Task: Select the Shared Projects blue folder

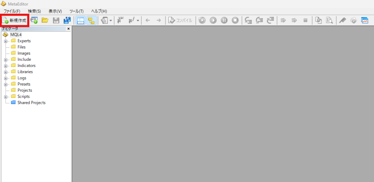Action: point(31,103)
